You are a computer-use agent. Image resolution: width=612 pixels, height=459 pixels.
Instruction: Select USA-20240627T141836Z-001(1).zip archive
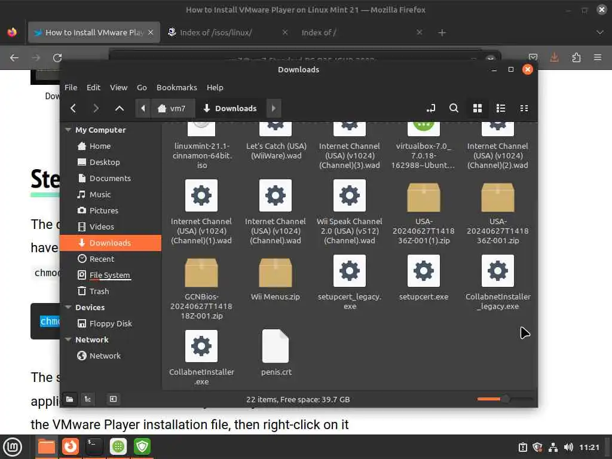[x=424, y=212]
